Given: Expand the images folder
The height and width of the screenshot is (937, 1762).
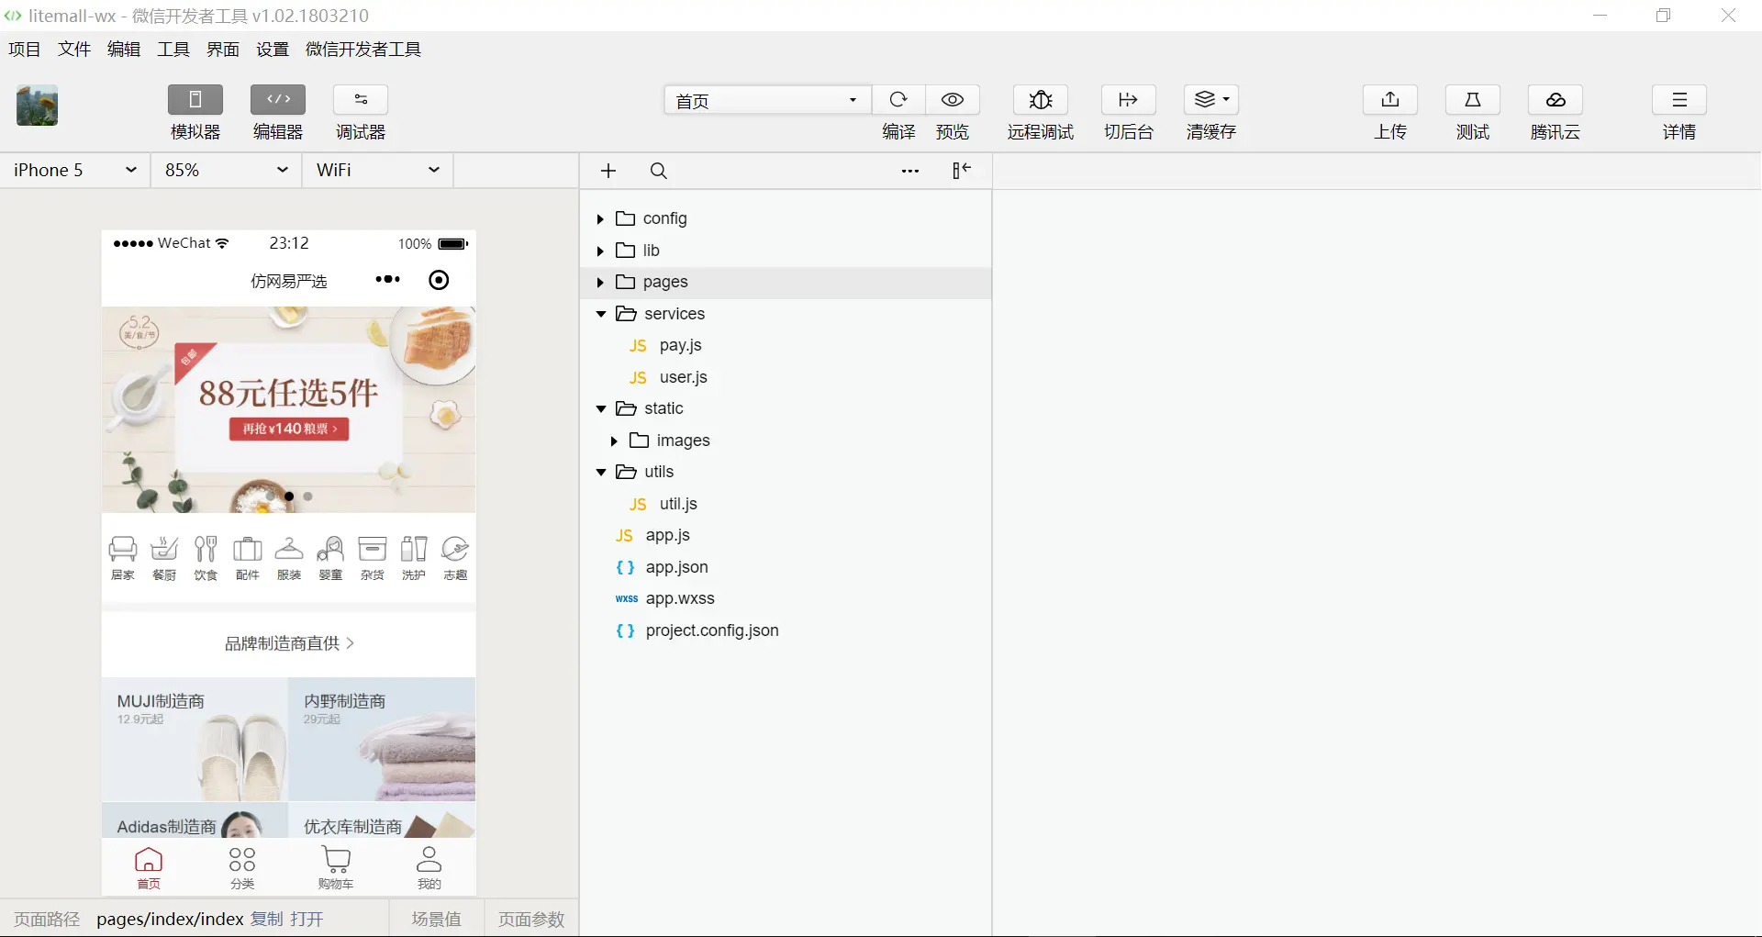Looking at the screenshot, I should click(786, 441).
